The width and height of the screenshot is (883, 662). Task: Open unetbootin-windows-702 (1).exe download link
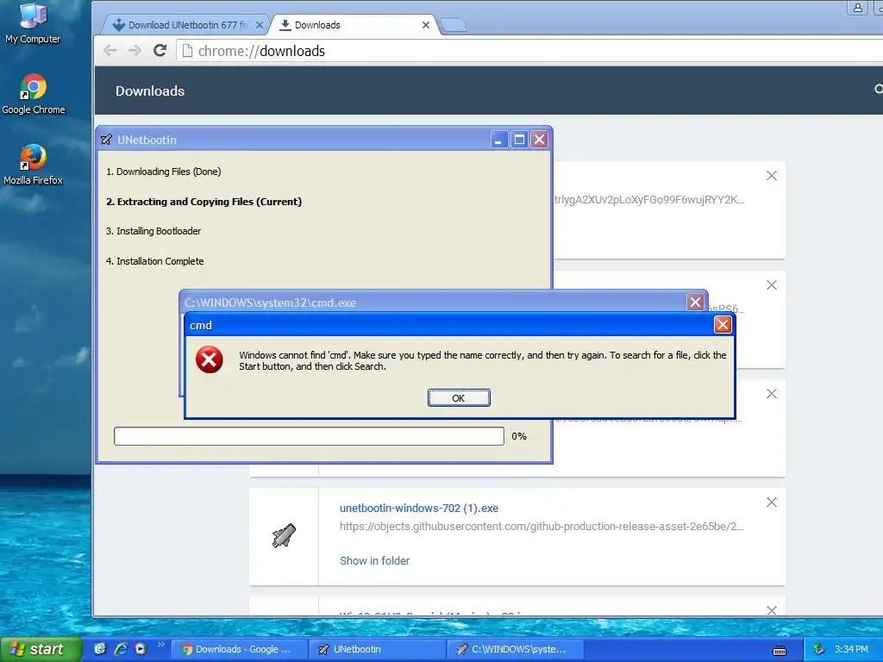coord(419,509)
